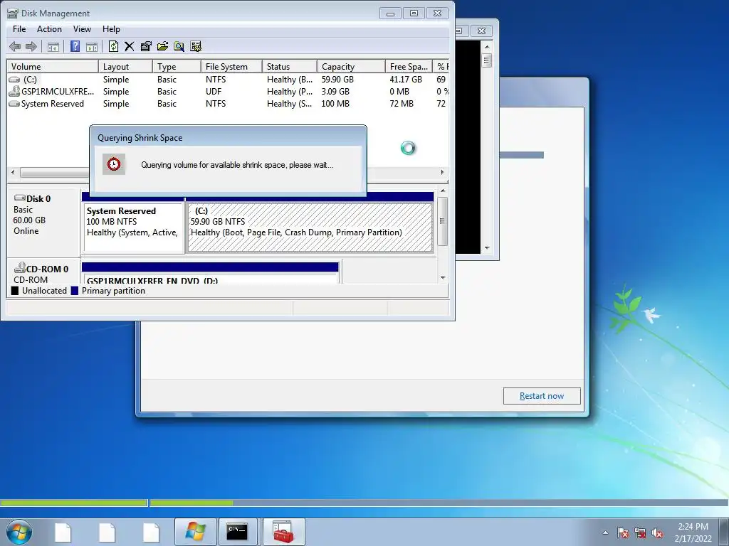
Task: Click the 41.17 GB free space cell
Action: tap(406, 80)
